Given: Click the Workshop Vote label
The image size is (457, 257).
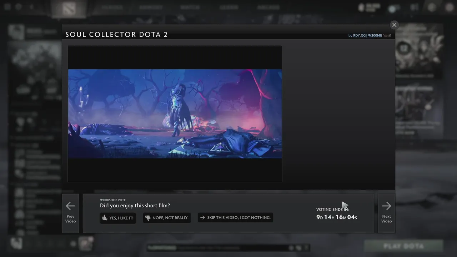Looking at the screenshot, I should click(x=113, y=200).
